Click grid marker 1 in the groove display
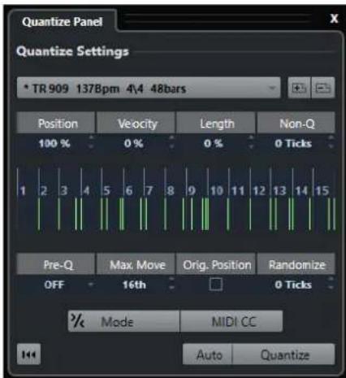This screenshot has height=378, width=346. [23, 191]
